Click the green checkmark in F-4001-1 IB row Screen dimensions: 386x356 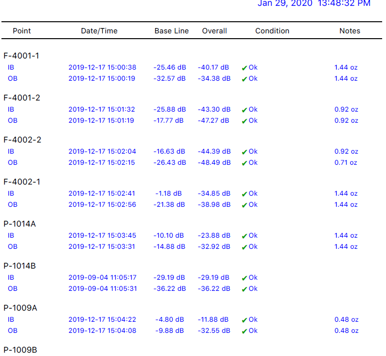pos(244,68)
